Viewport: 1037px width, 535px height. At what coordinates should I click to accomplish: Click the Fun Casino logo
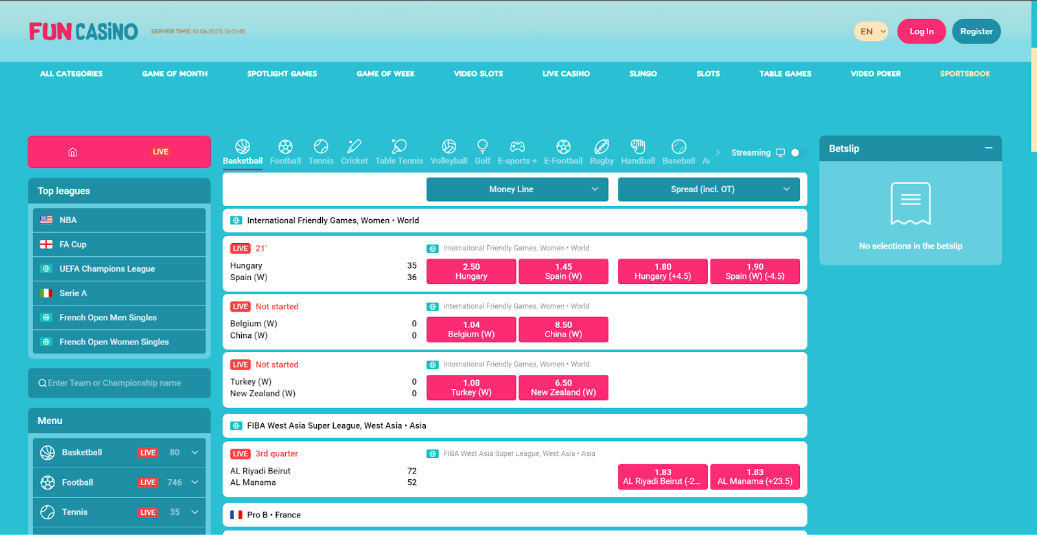click(x=83, y=31)
